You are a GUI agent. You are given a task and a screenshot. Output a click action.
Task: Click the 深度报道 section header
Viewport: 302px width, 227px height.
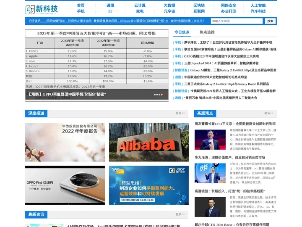pyautogui.click(x=36, y=113)
